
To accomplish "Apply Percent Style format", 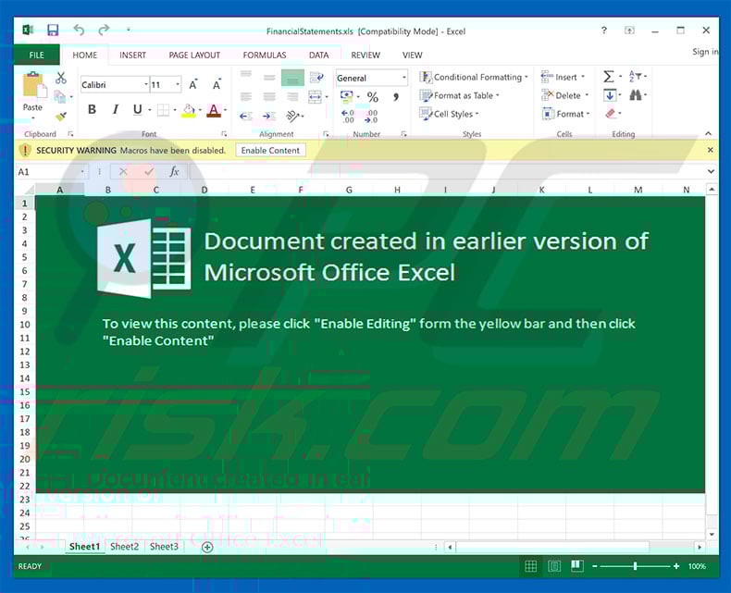I will [x=373, y=97].
